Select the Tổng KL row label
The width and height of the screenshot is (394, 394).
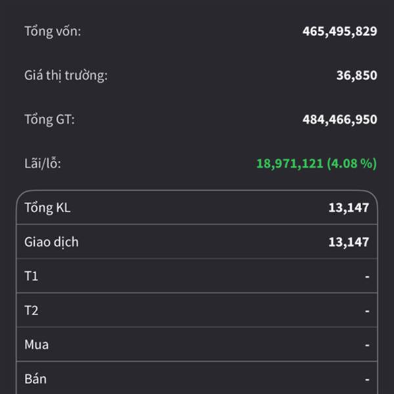click(47, 208)
